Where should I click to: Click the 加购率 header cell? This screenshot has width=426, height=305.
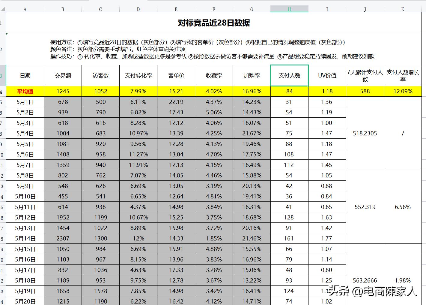click(251, 76)
